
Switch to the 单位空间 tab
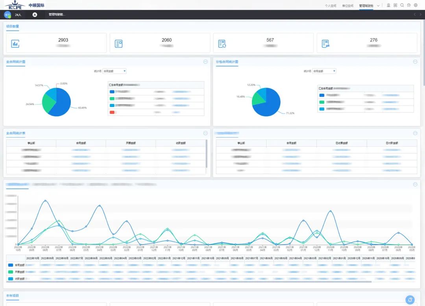(348, 6)
